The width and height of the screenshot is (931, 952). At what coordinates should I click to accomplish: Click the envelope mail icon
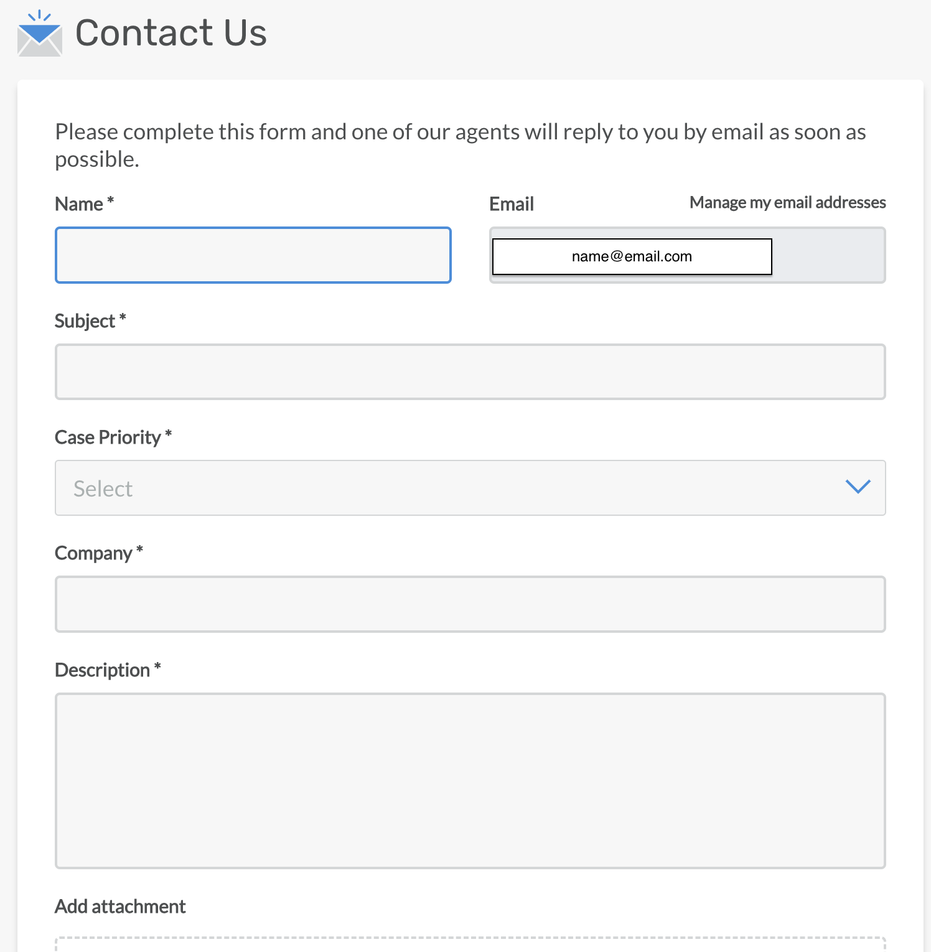click(x=40, y=34)
